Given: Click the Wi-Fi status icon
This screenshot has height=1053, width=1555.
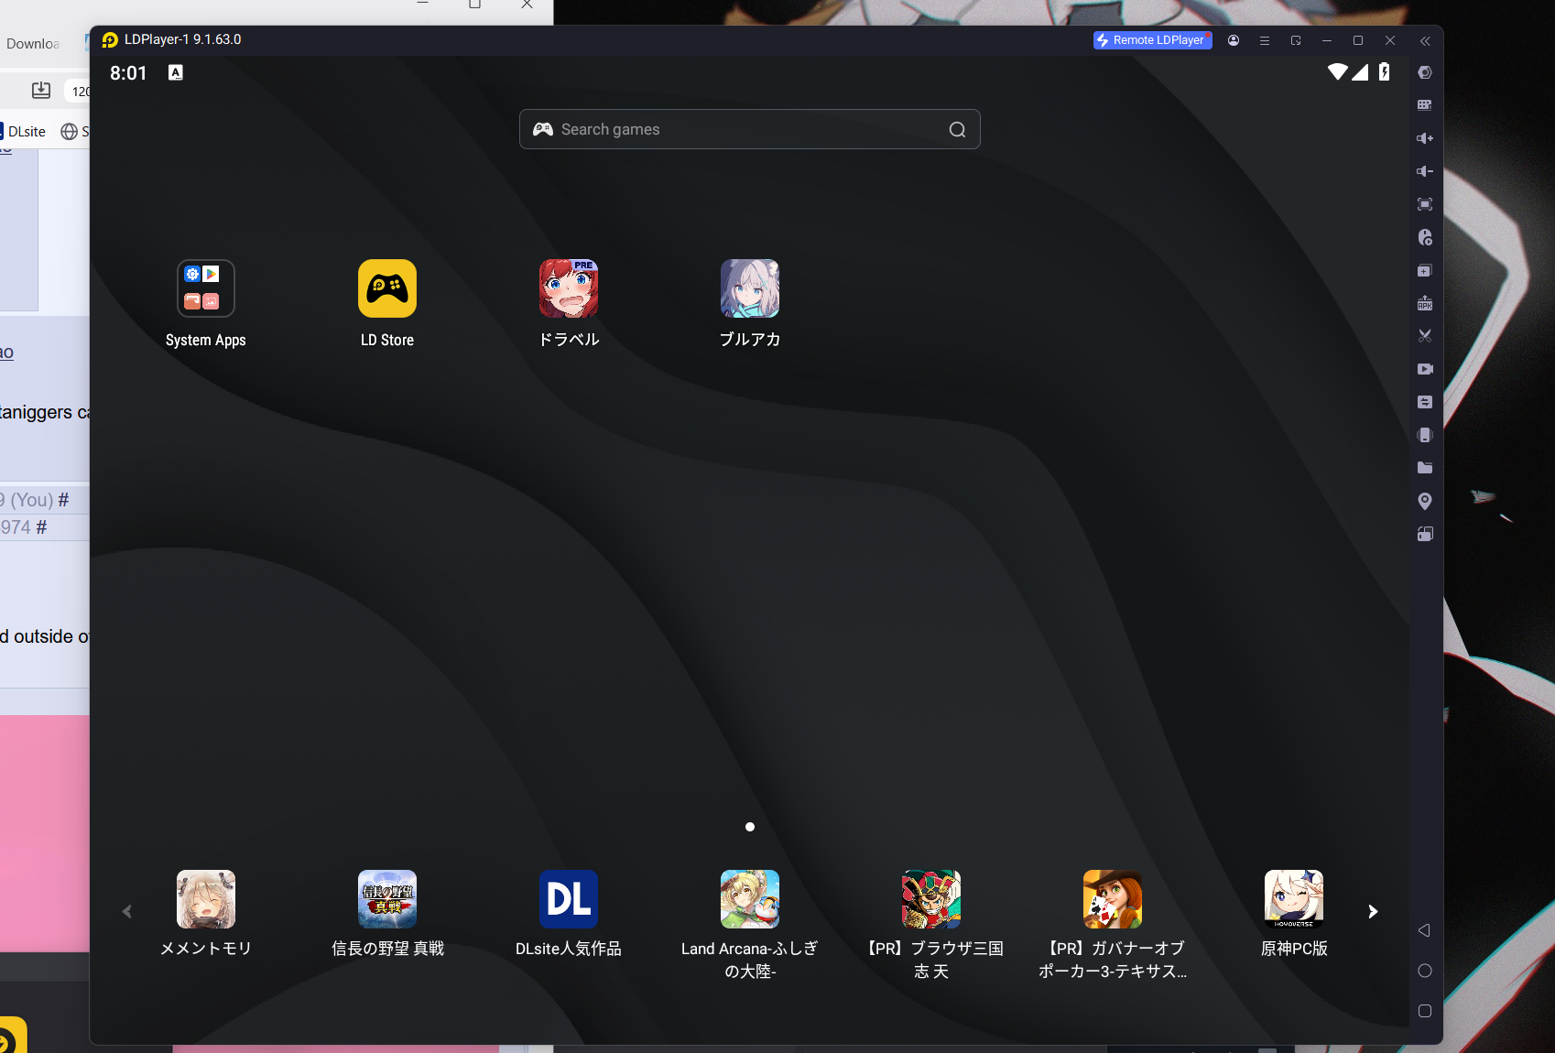Looking at the screenshot, I should pyautogui.click(x=1337, y=71).
